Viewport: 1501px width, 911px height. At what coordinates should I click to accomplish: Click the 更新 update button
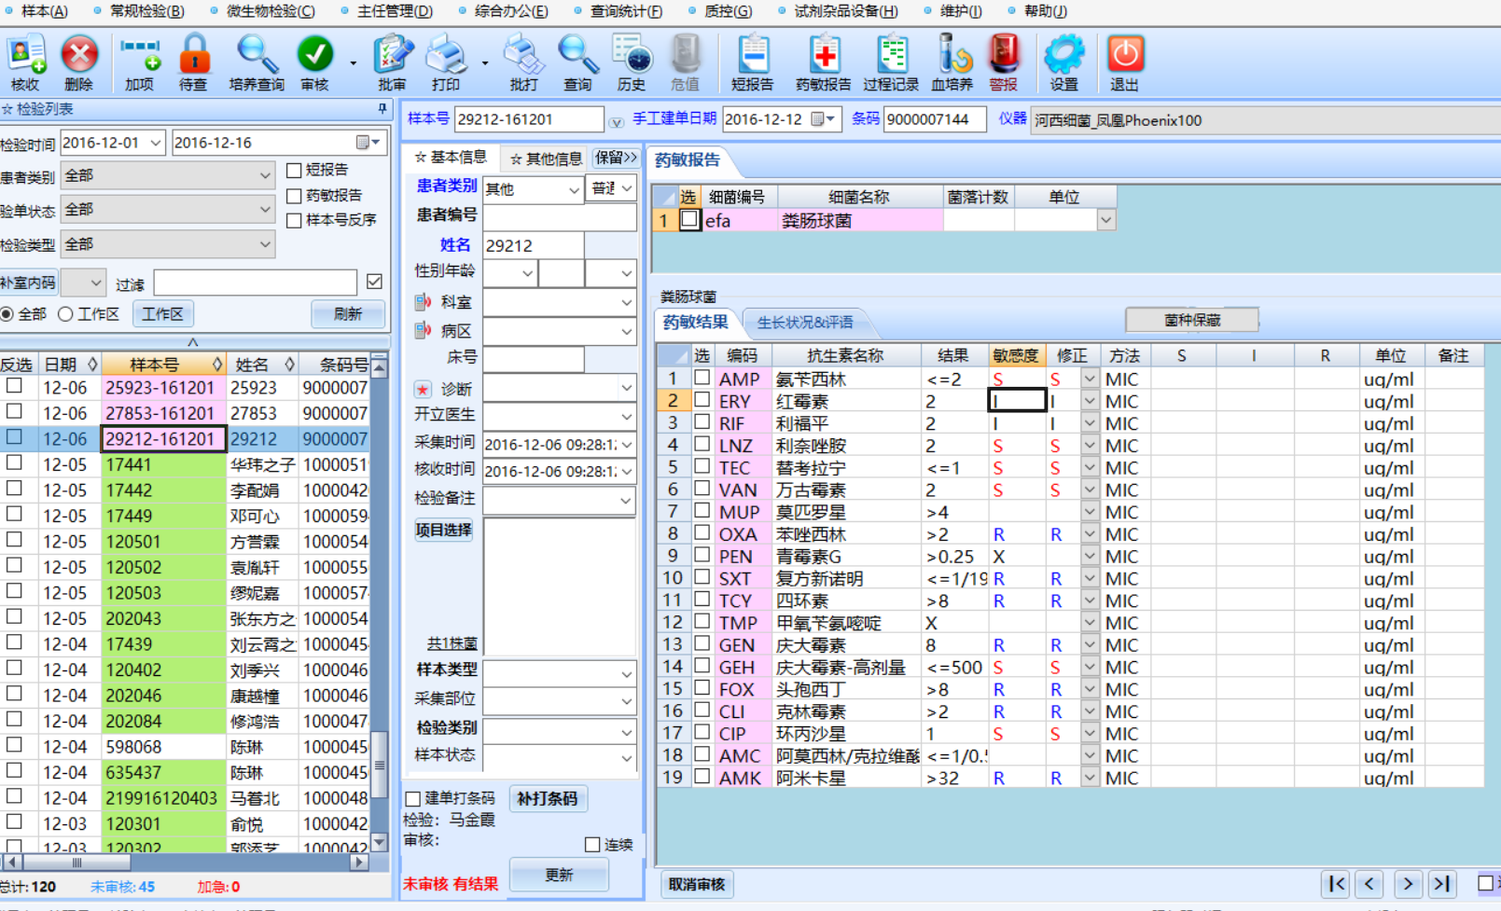point(559,875)
